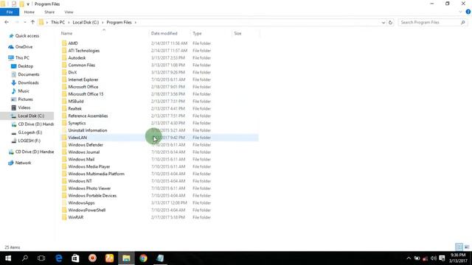This screenshot has height=265, width=472.
Task: Select the Autodesk folder icon
Action: tap(64, 57)
